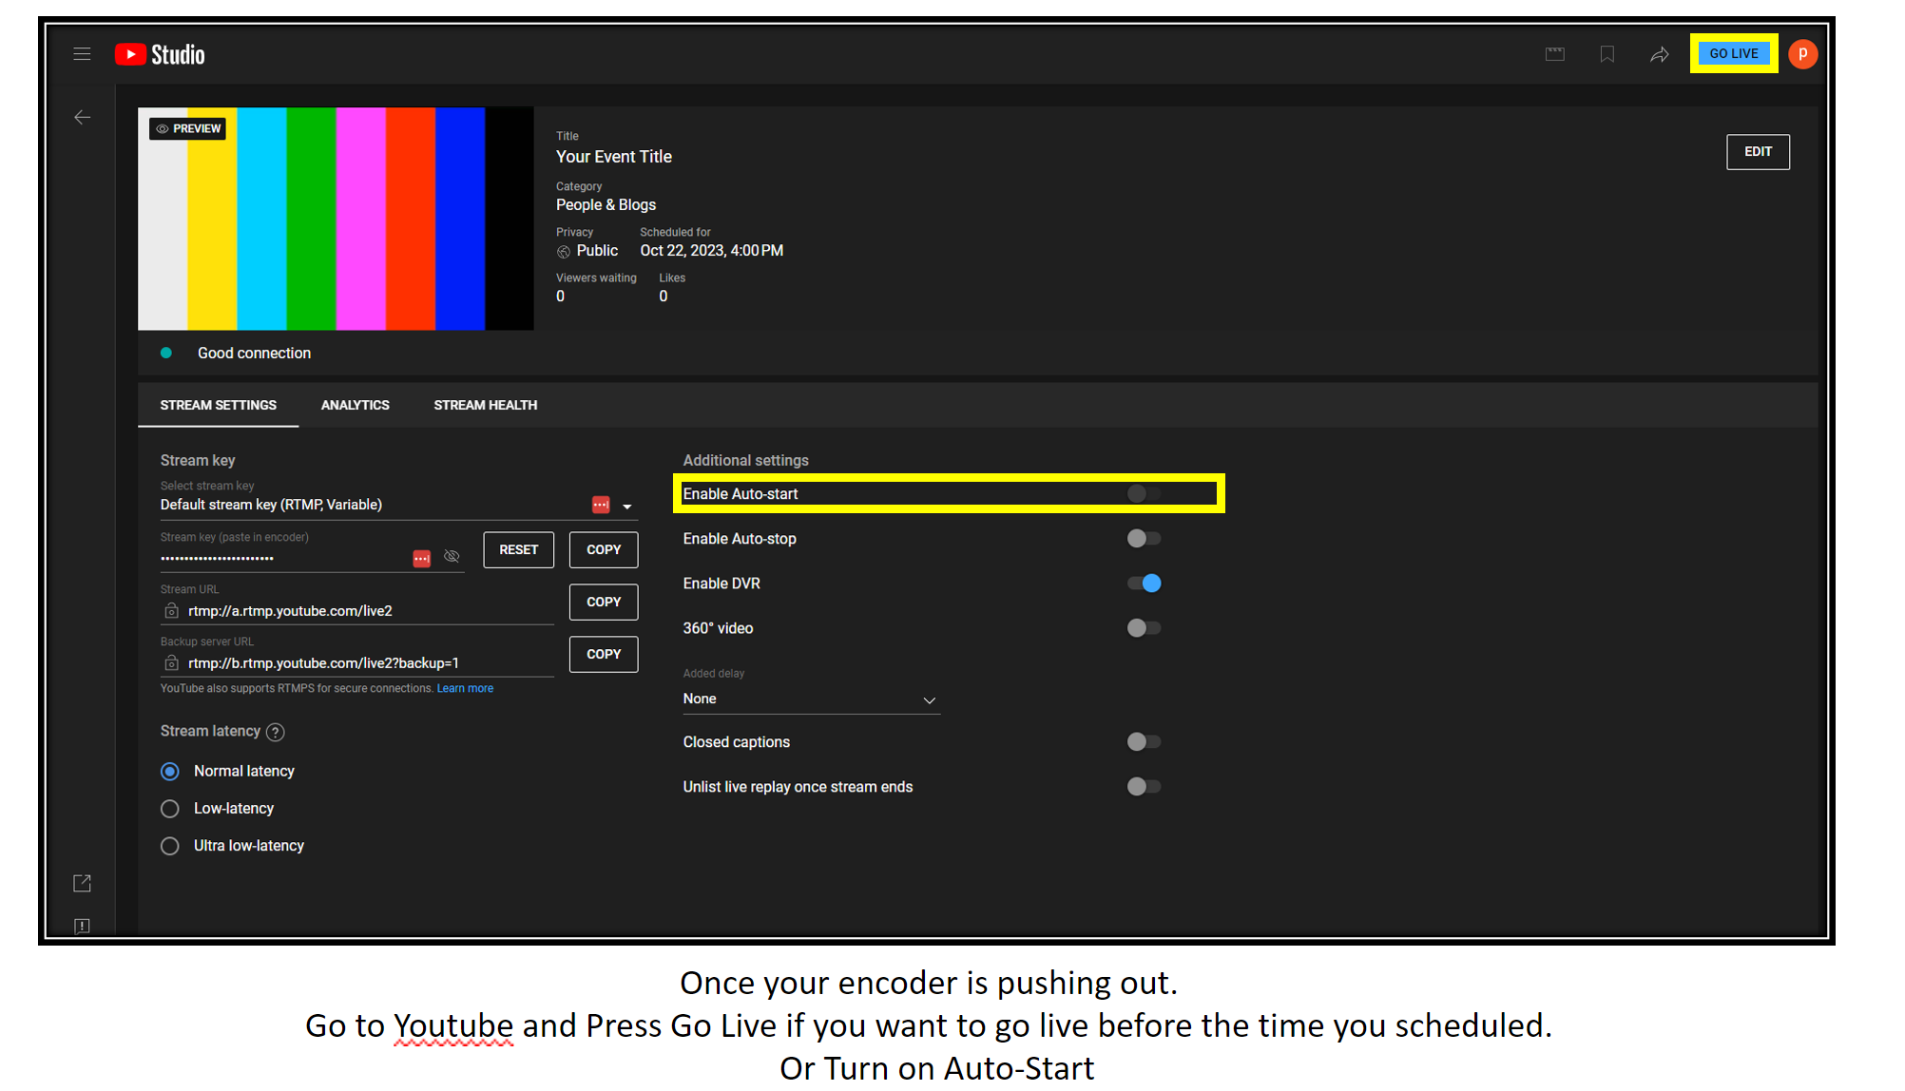
Task: Expand the Select stream key dropdown arrow
Action: click(627, 507)
